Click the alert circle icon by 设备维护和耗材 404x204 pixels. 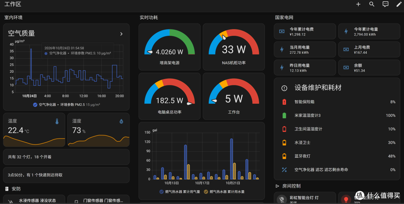pos(284,88)
